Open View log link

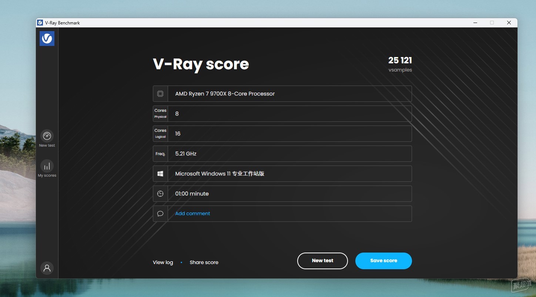pos(163,262)
